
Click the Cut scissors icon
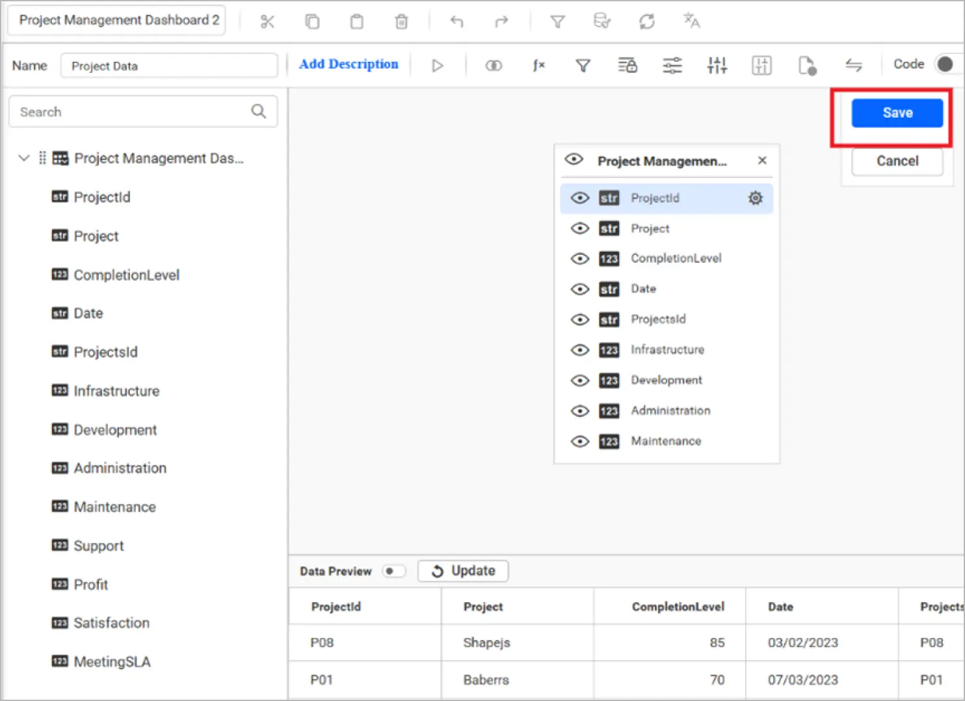pyautogui.click(x=267, y=21)
